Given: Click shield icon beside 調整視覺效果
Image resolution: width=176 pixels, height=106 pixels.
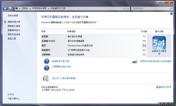Looking at the screenshot, I should (x=5, y=22).
